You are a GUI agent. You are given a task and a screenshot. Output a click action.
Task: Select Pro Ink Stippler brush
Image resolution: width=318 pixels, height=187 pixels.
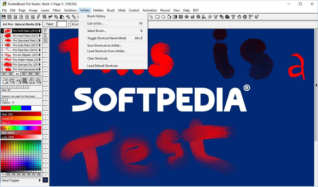(21, 55)
